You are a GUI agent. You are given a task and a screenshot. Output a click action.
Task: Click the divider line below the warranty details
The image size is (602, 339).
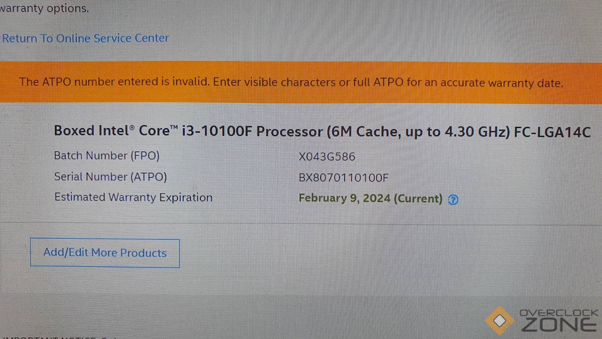pyautogui.click(x=300, y=223)
